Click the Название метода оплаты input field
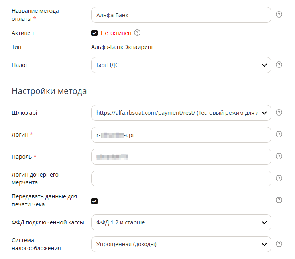 [x=181, y=15]
